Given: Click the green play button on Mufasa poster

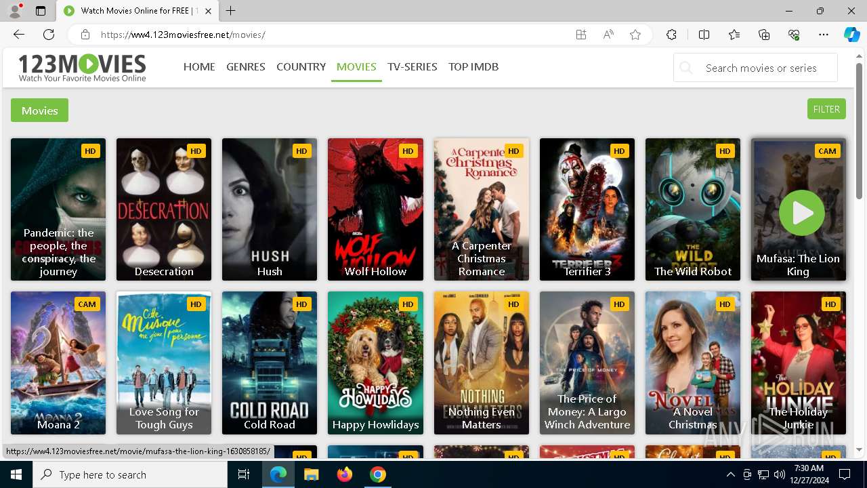Looking at the screenshot, I should click(x=801, y=213).
